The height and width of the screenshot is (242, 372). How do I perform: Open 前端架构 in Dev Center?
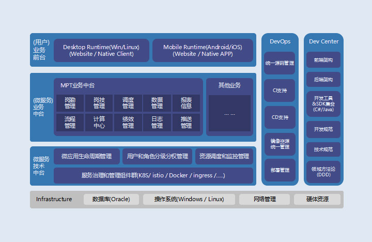(x=323, y=60)
